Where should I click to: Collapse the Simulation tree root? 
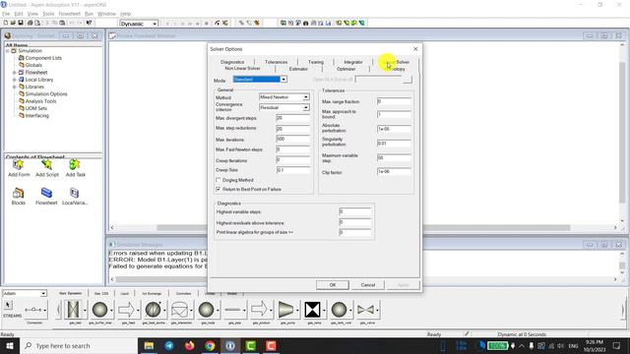tap(7, 51)
